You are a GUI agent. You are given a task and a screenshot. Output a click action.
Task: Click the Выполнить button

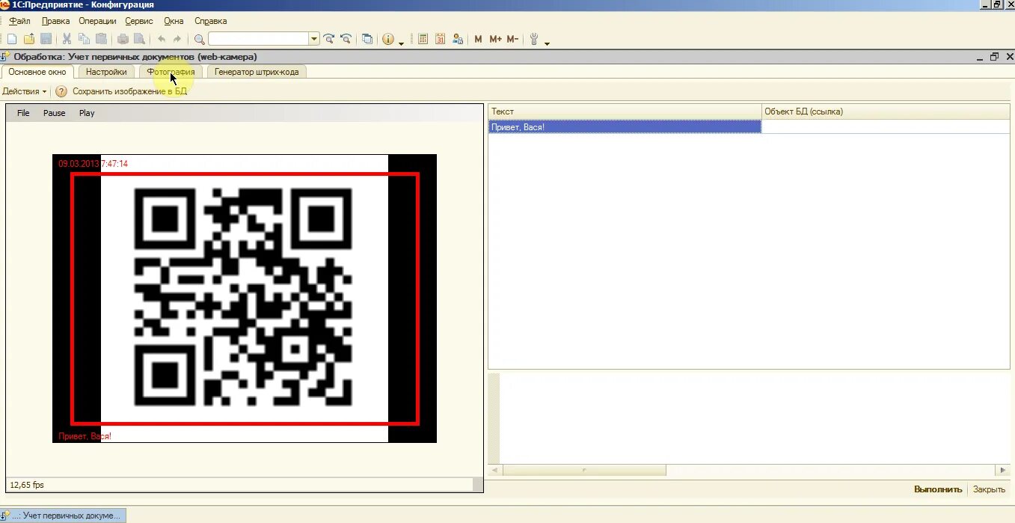coord(938,489)
